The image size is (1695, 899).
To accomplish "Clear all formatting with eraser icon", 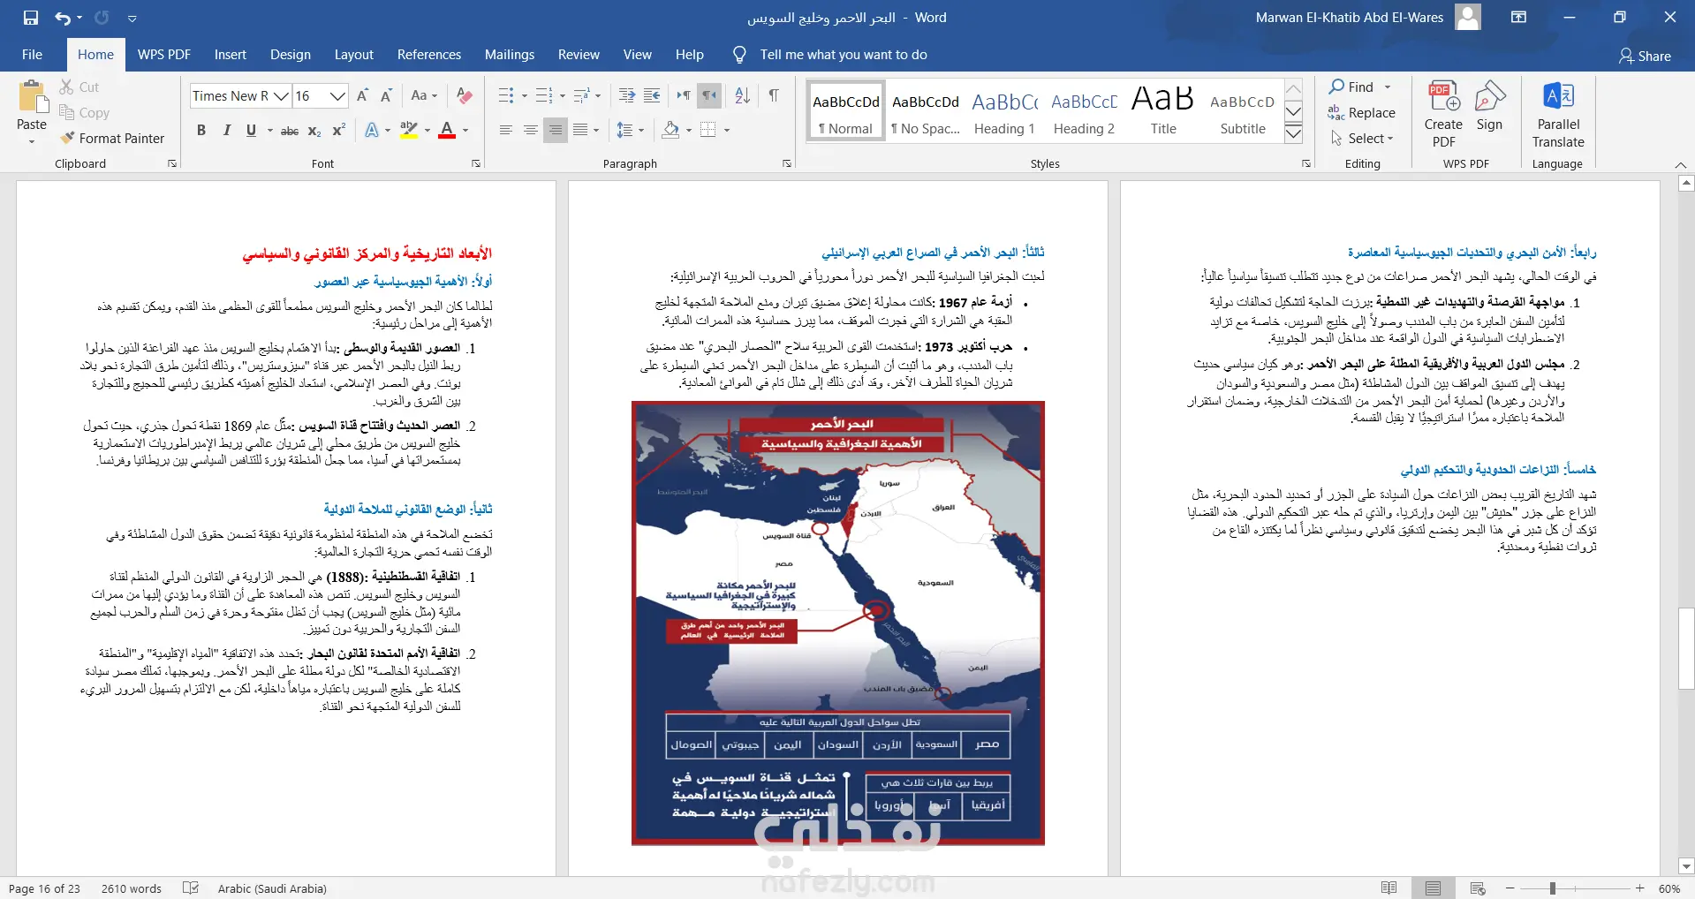I will (465, 95).
